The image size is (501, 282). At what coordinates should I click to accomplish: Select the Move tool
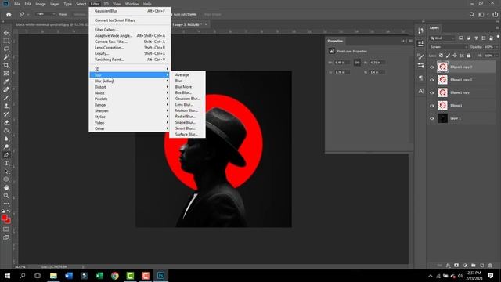(x=6, y=33)
